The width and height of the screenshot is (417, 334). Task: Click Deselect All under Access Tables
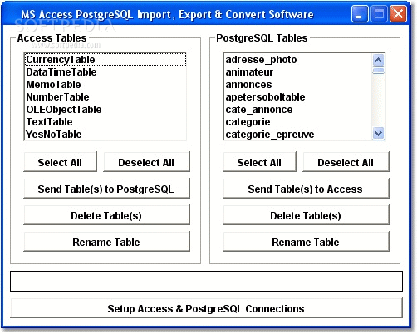coord(146,162)
